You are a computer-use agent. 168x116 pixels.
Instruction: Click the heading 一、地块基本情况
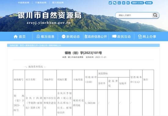35,67
